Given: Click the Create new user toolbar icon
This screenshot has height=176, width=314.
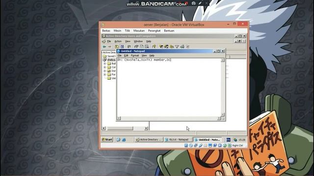Looking at the screenshot, I should [x=161, y=47].
